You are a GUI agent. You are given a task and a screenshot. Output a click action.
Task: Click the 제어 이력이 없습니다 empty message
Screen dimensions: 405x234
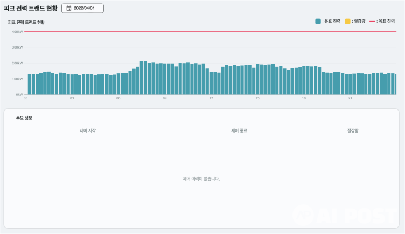tap(201, 178)
